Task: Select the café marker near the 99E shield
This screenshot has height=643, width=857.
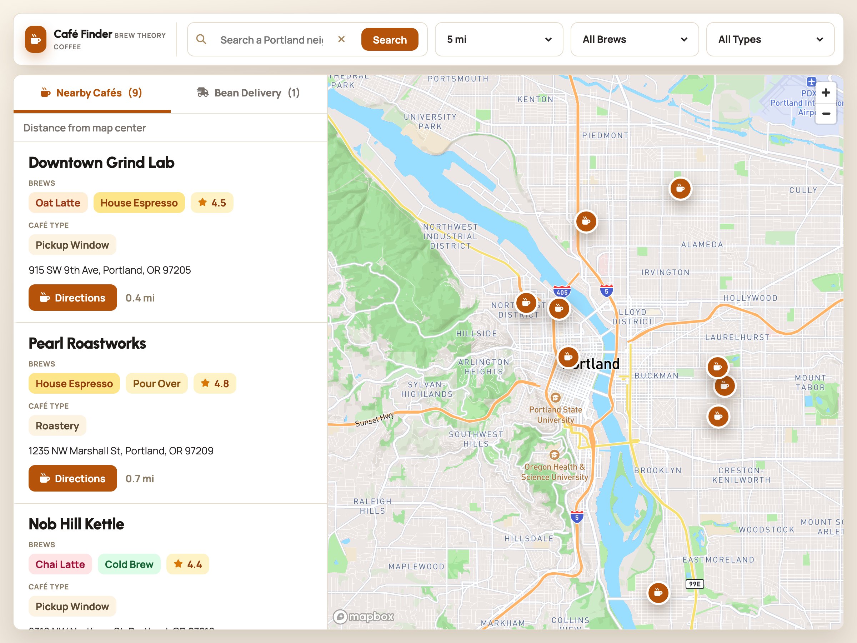Action: click(658, 593)
